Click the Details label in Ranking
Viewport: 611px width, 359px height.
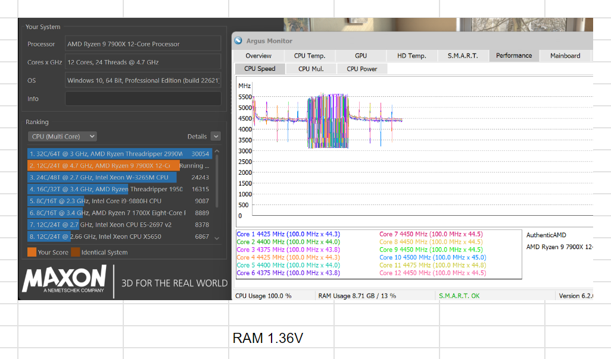click(197, 137)
